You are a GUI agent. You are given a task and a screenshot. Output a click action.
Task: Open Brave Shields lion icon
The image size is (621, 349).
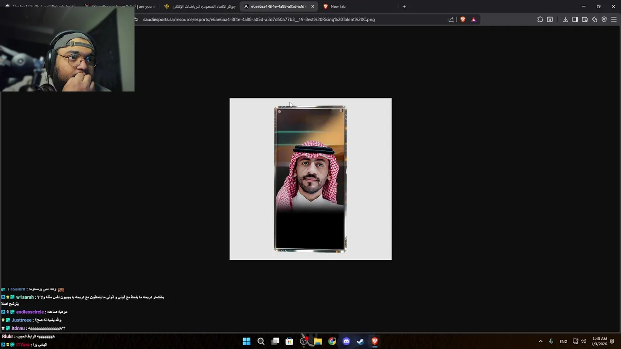[463, 19]
